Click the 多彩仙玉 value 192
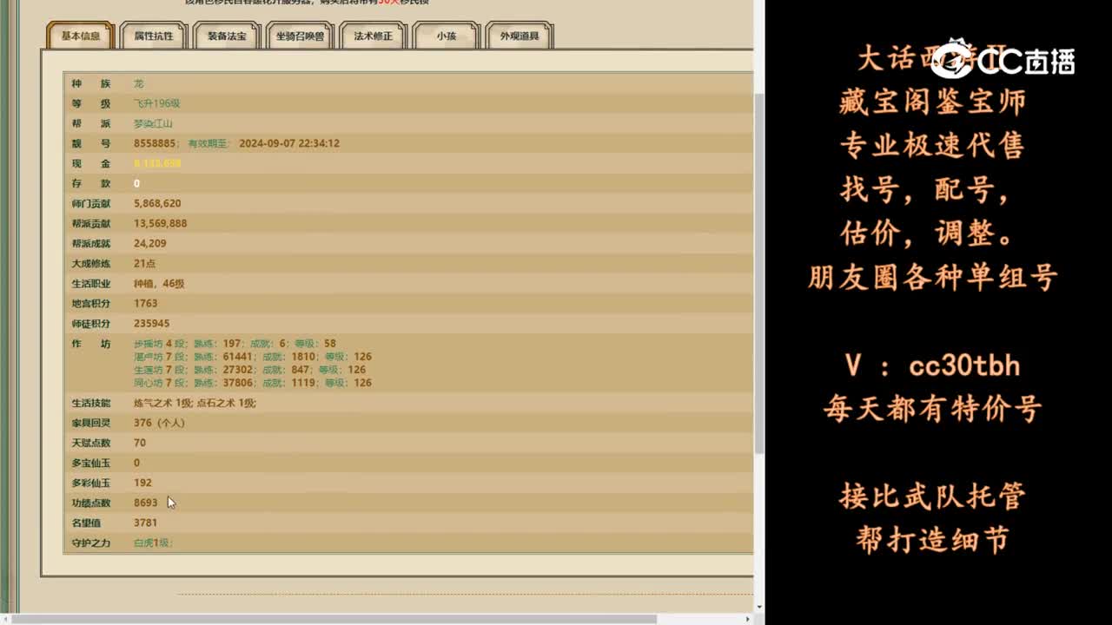Image resolution: width=1112 pixels, height=625 pixels. (x=142, y=483)
